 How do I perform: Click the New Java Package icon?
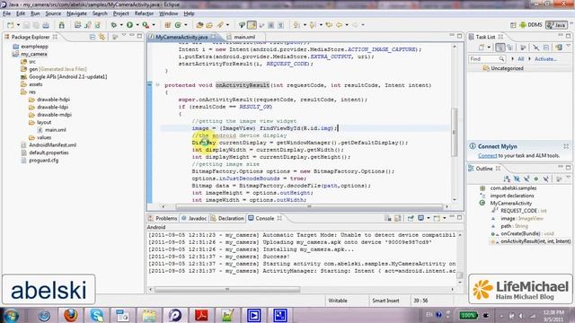click(x=168, y=25)
